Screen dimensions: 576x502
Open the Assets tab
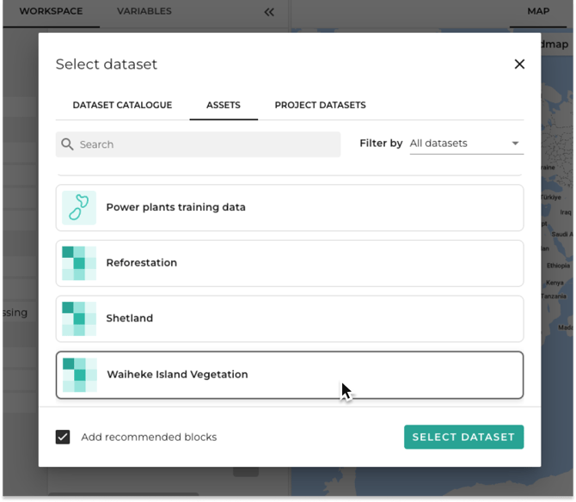(224, 105)
